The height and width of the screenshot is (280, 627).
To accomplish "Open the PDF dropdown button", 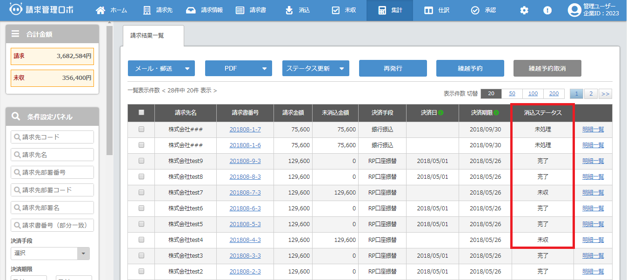I will coord(239,68).
